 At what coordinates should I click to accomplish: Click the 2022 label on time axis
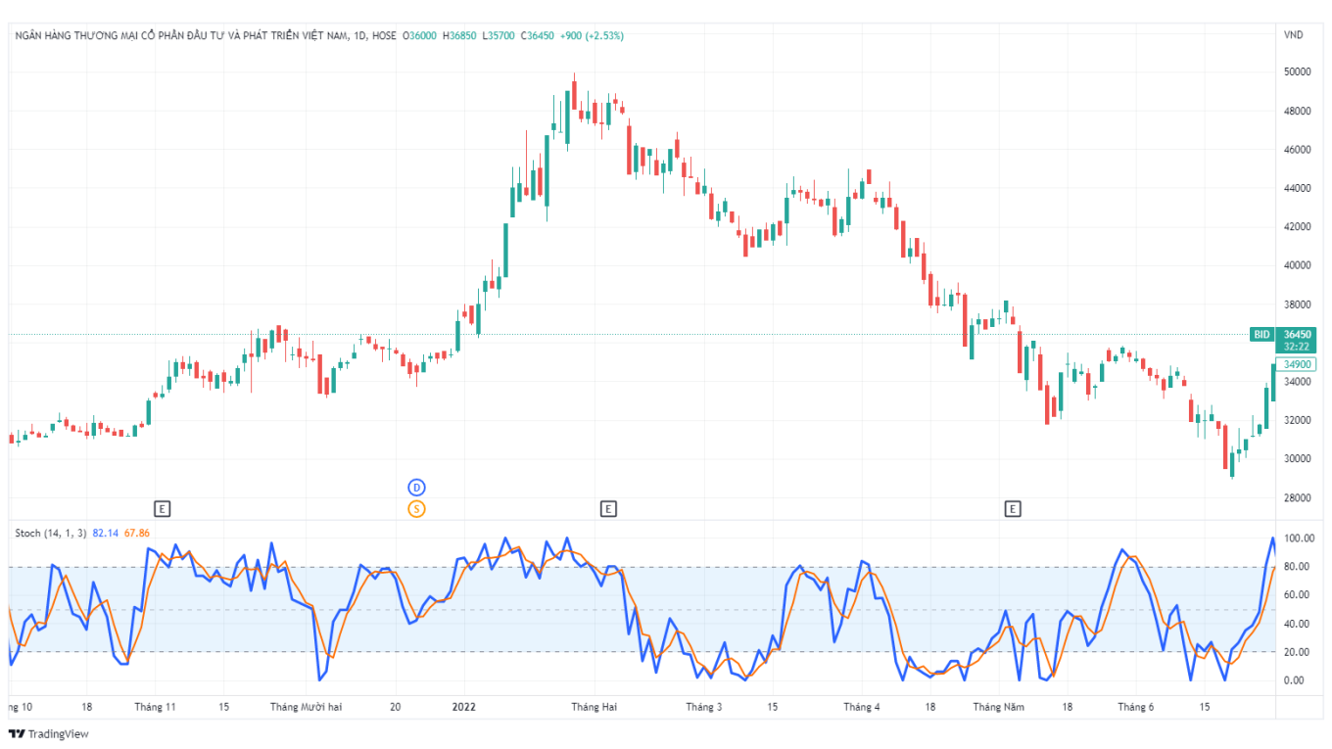click(463, 706)
